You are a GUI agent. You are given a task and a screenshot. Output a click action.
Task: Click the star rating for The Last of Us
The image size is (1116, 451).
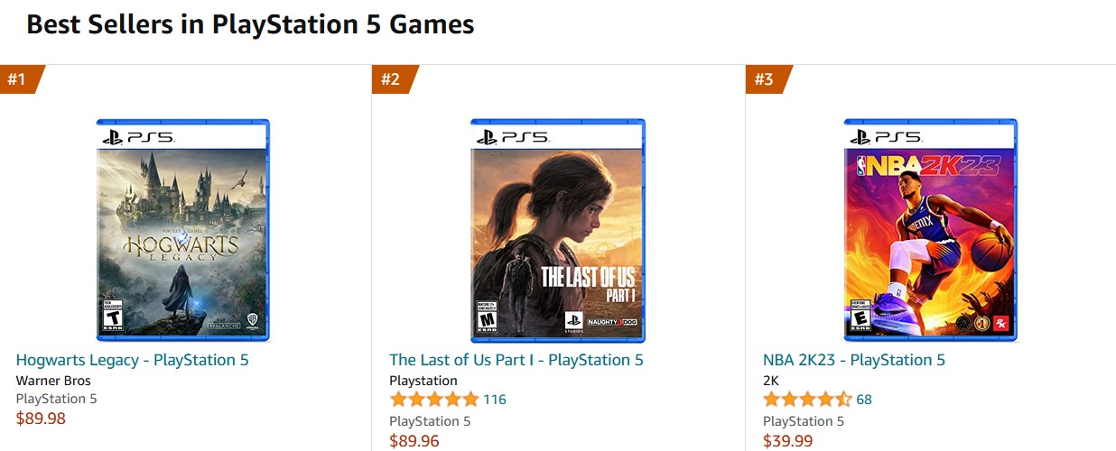[x=433, y=400]
